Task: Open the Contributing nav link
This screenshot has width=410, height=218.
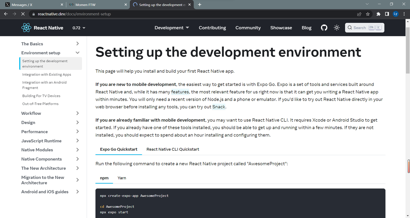Action: pyautogui.click(x=212, y=28)
